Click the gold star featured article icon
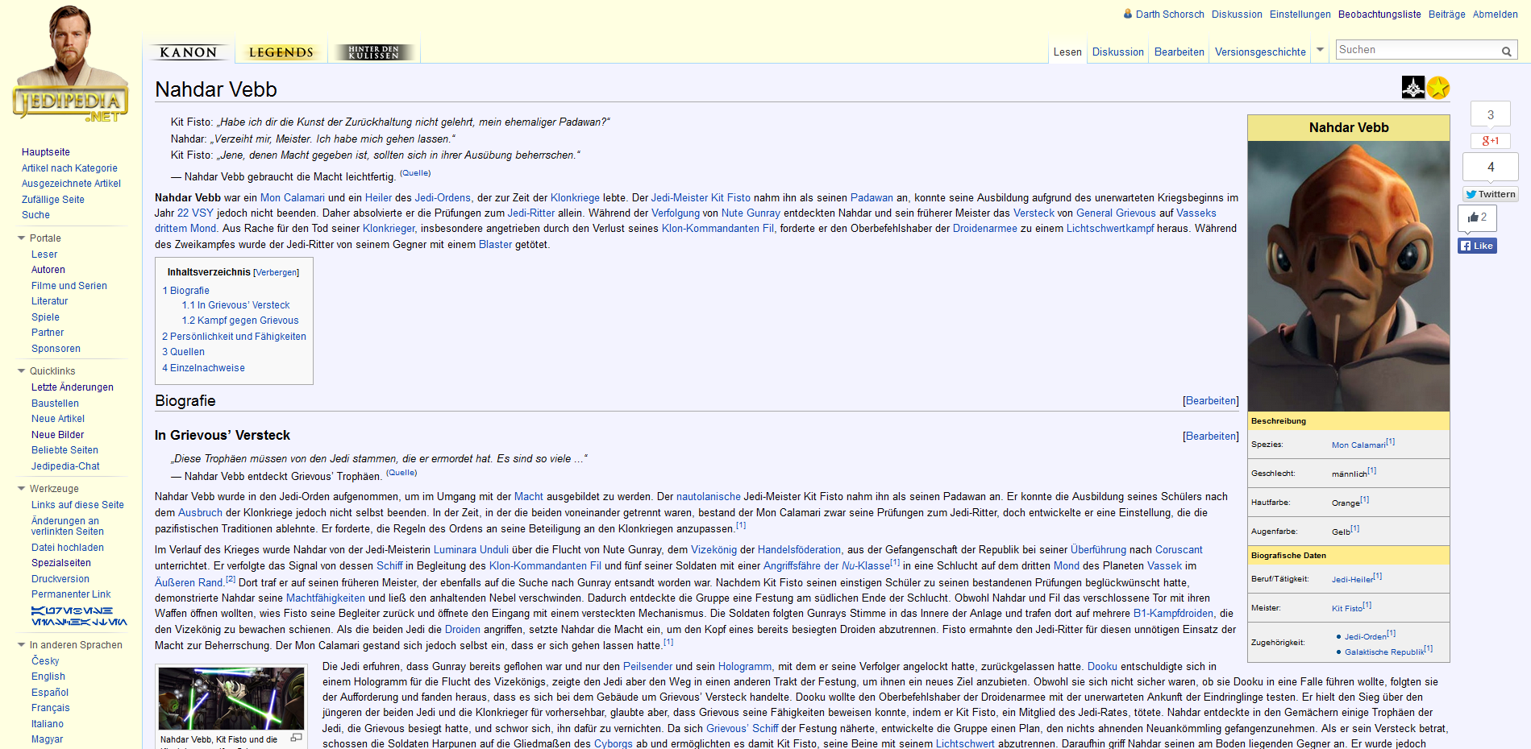 pyautogui.click(x=1438, y=87)
